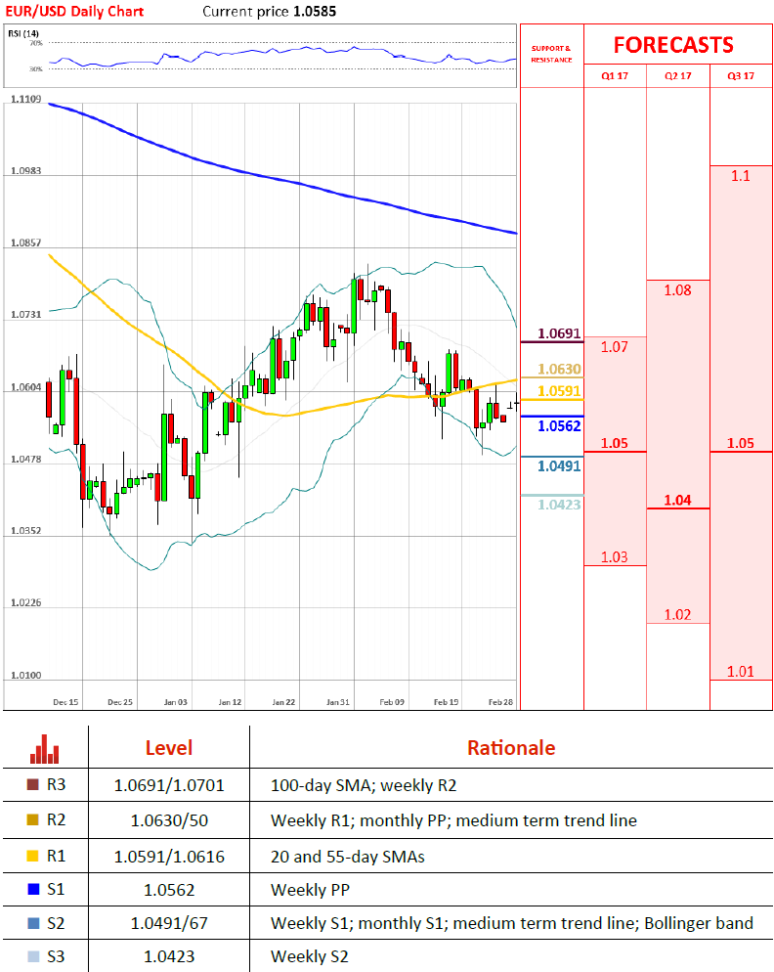Click the Jan 22 date axis label
This screenshot has width=774, height=972.
coord(283,702)
